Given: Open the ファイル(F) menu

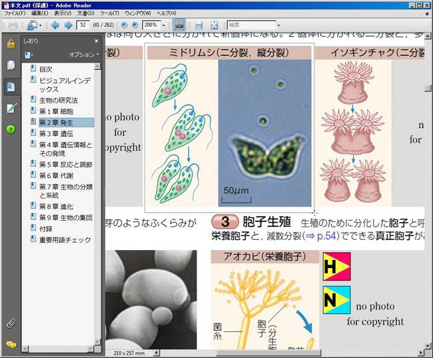Looking at the screenshot, I should pos(15,13).
